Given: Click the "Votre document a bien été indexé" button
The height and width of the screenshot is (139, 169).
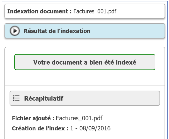Looking at the screenshot, I should [x=85, y=62].
